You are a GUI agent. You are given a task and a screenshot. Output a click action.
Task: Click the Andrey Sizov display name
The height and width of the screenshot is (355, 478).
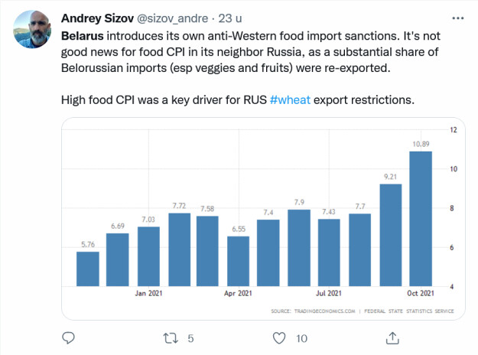tap(97, 18)
